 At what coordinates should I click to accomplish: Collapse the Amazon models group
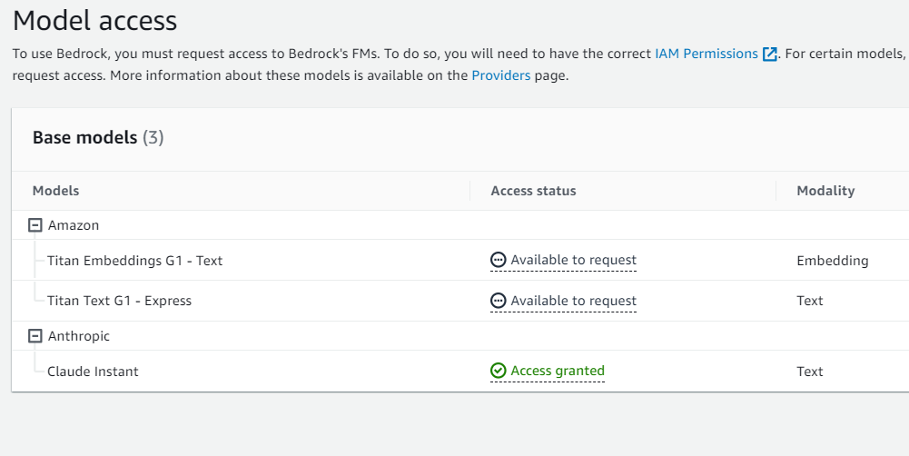pos(35,225)
